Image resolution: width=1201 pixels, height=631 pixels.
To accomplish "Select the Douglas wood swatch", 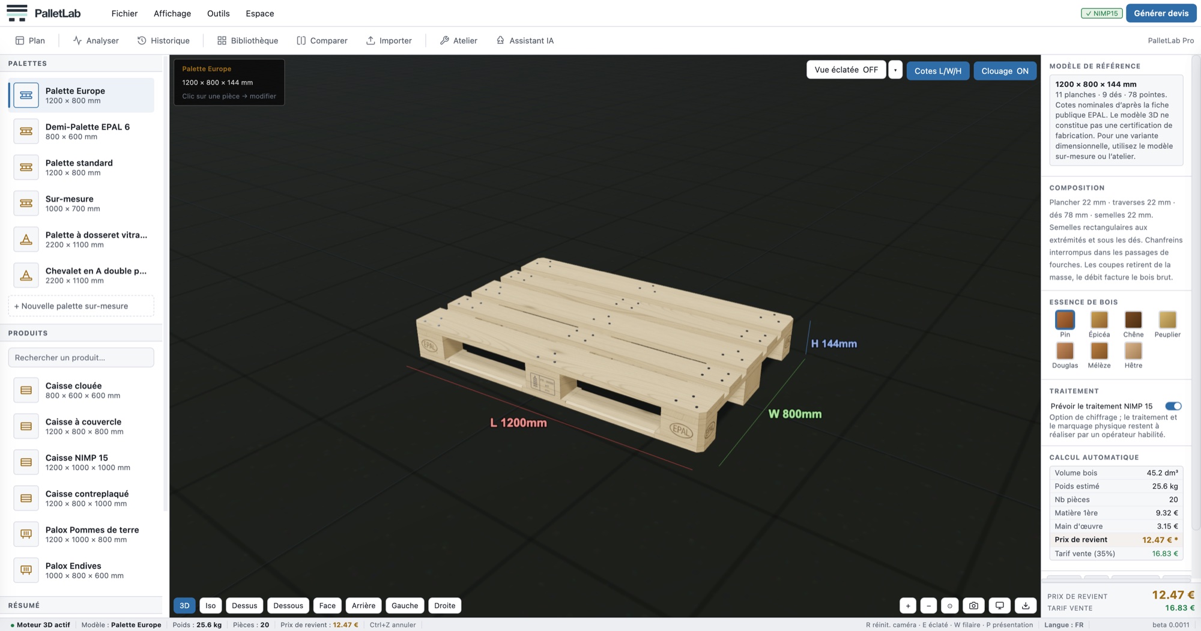I will click(1065, 351).
